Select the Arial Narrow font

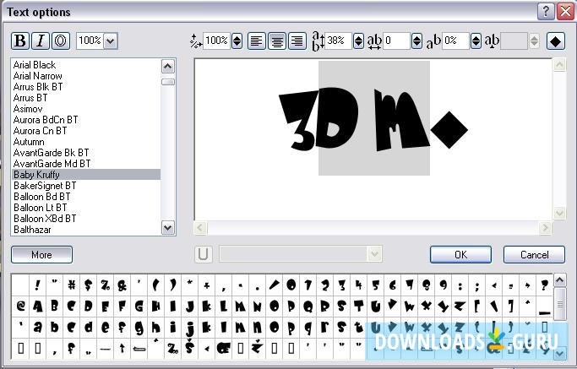pos(85,76)
